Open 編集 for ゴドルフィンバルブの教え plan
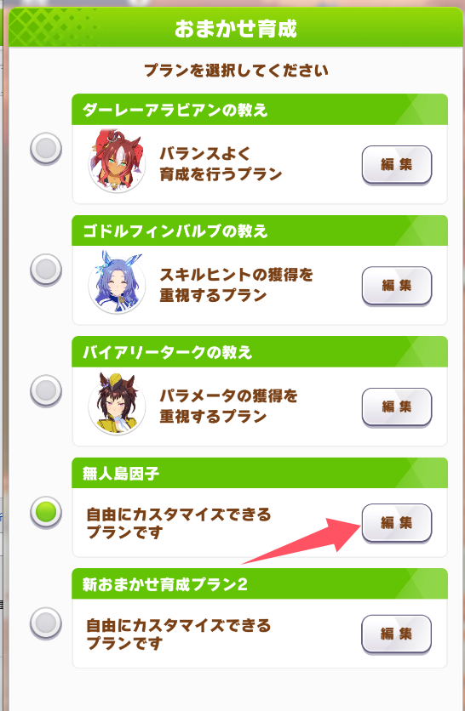This screenshot has height=711, width=465. 396,286
